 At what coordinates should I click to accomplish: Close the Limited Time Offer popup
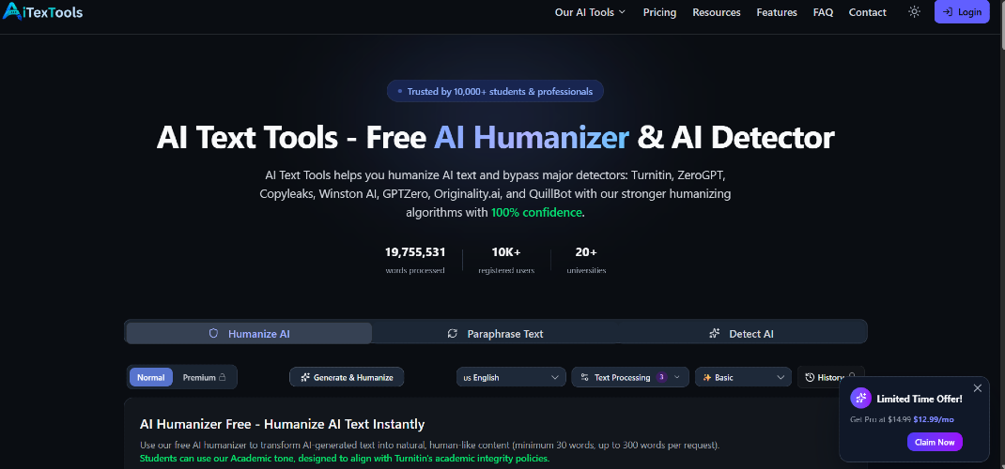tap(977, 388)
